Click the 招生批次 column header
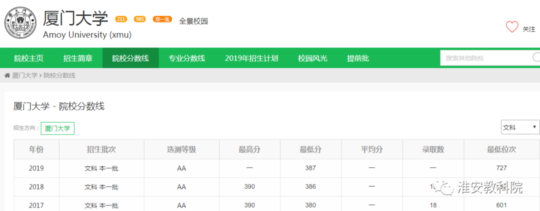540x211 pixels. coord(101,149)
